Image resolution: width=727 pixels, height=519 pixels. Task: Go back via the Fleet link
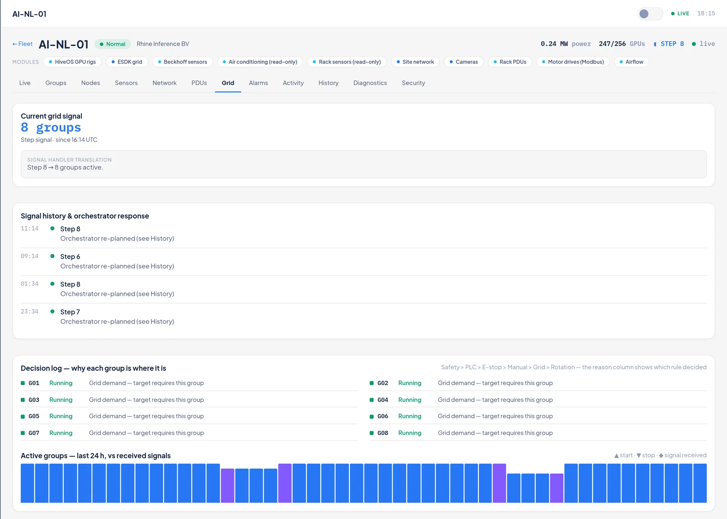pos(22,44)
